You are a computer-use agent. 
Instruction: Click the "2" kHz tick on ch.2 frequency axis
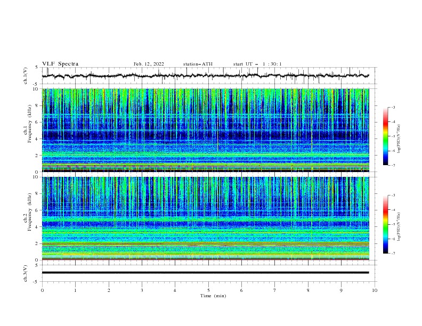[x=37, y=243]
